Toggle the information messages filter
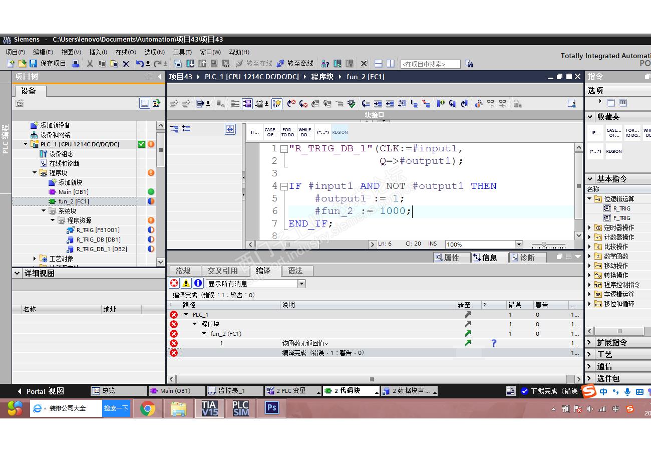This screenshot has width=651, height=451. pyautogui.click(x=198, y=283)
